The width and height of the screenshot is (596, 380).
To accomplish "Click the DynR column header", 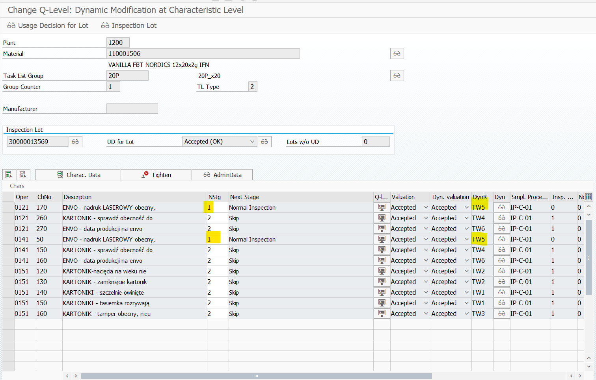I will point(482,197).
